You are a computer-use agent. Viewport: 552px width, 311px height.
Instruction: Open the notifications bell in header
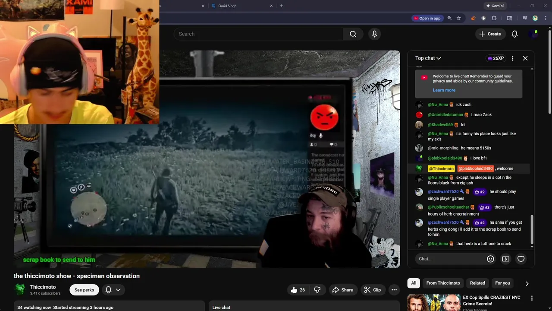click(514, 34)
